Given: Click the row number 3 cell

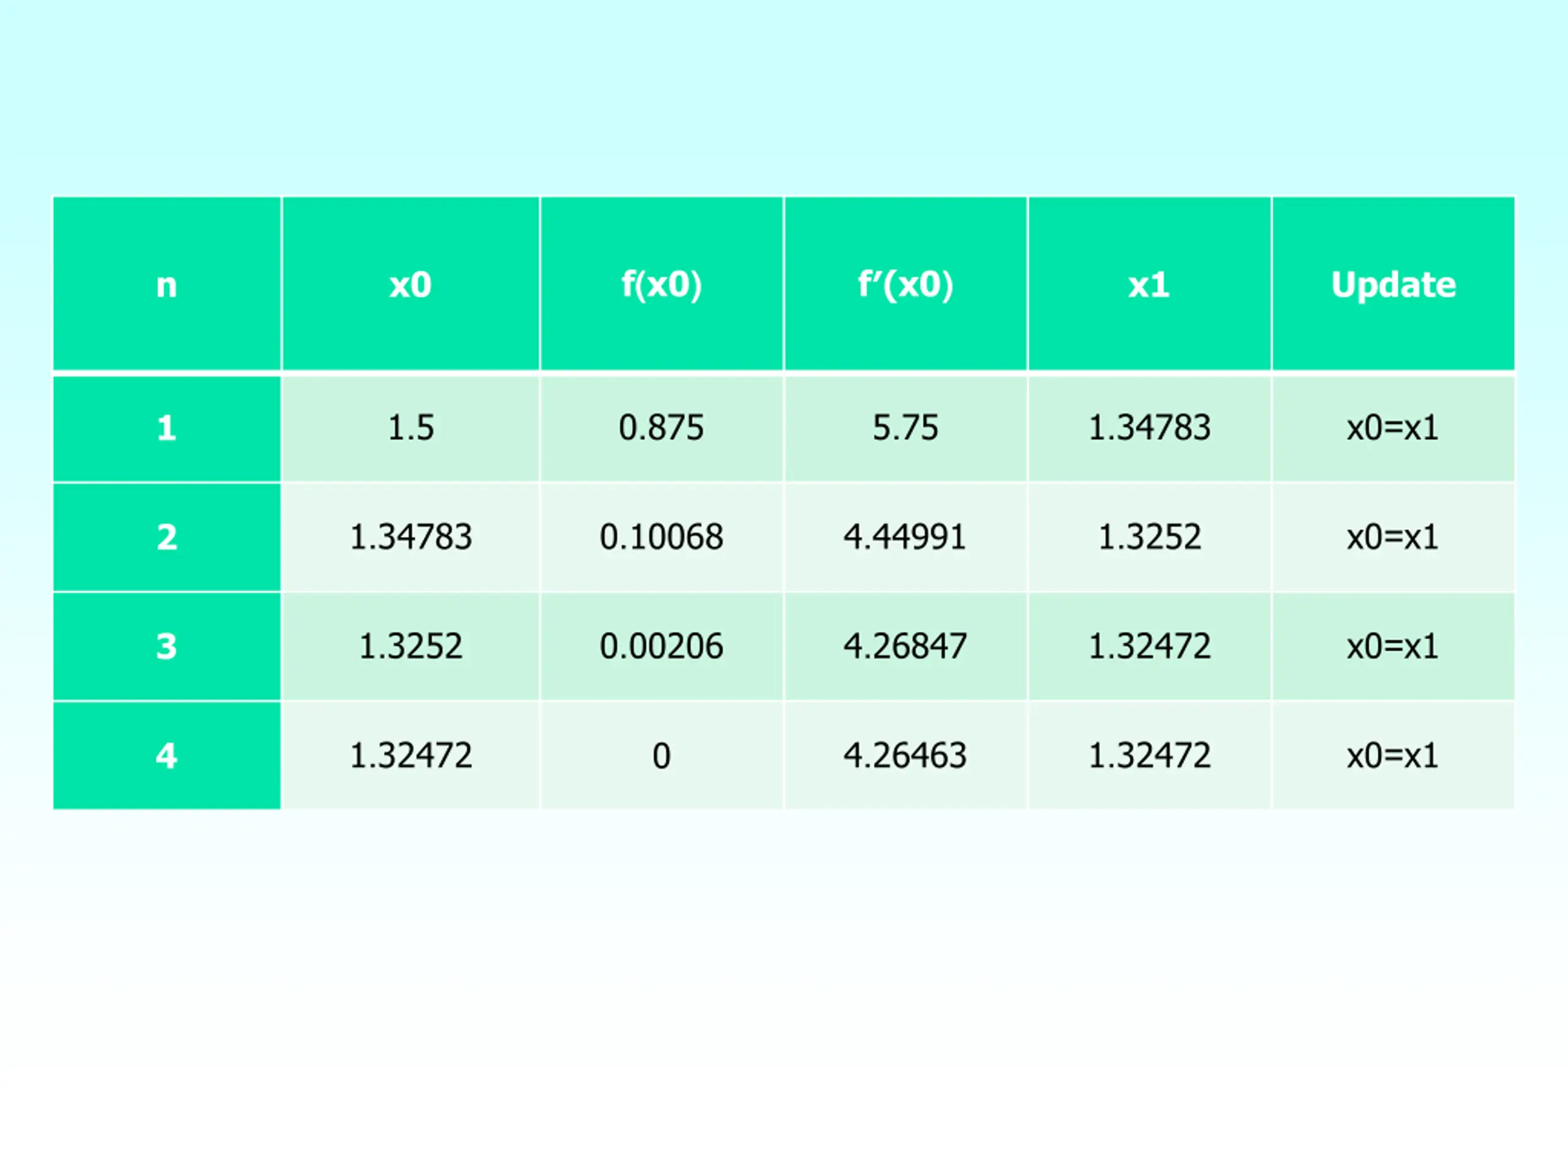Looking at the screenshot, I should point(167,646).
